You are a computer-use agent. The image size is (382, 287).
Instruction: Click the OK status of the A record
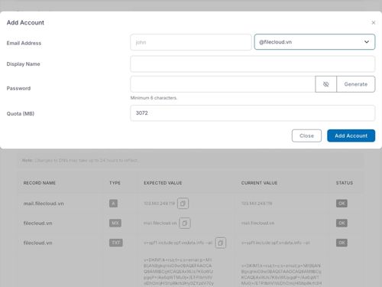tap(342, 204)
